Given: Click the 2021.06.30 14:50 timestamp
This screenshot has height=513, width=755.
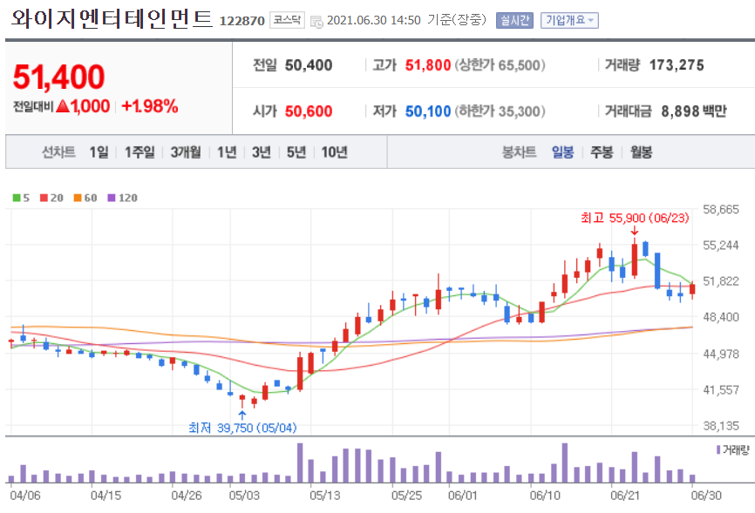Looking at the screenshot, I should click(x=374, y=20).
